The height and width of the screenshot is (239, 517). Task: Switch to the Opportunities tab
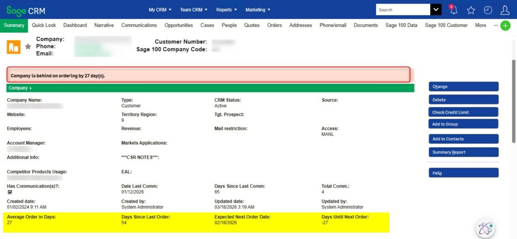point(179,25)
